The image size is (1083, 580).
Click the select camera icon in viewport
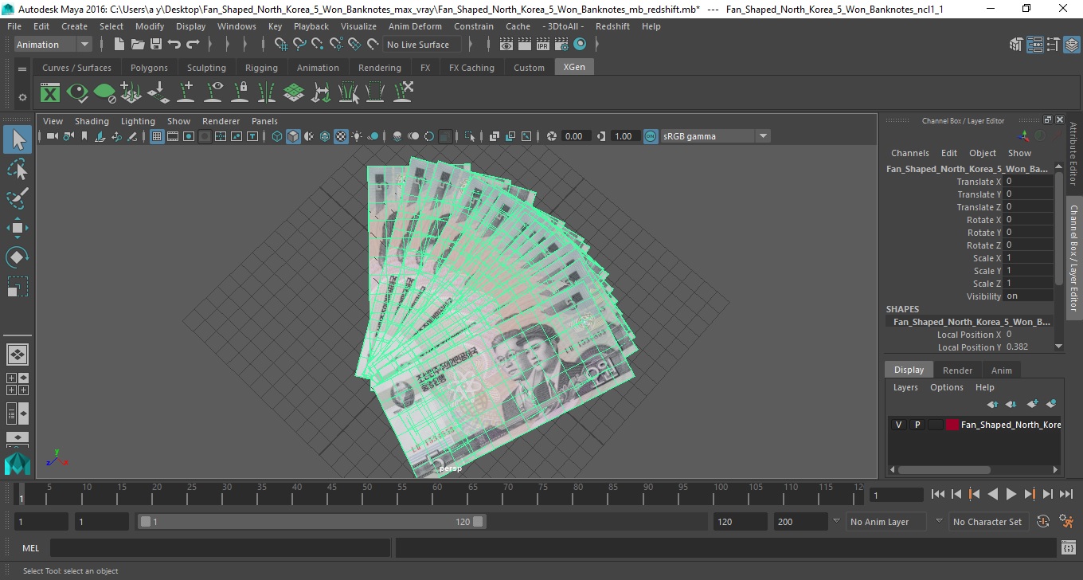[x=52, y=136]
